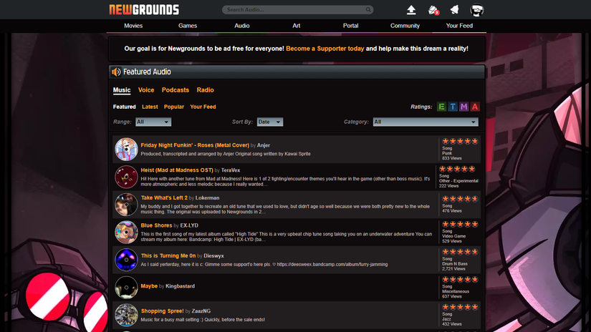Open the Games menu
The height and width of the screenshot is (332, 591).
coord(188,26)
